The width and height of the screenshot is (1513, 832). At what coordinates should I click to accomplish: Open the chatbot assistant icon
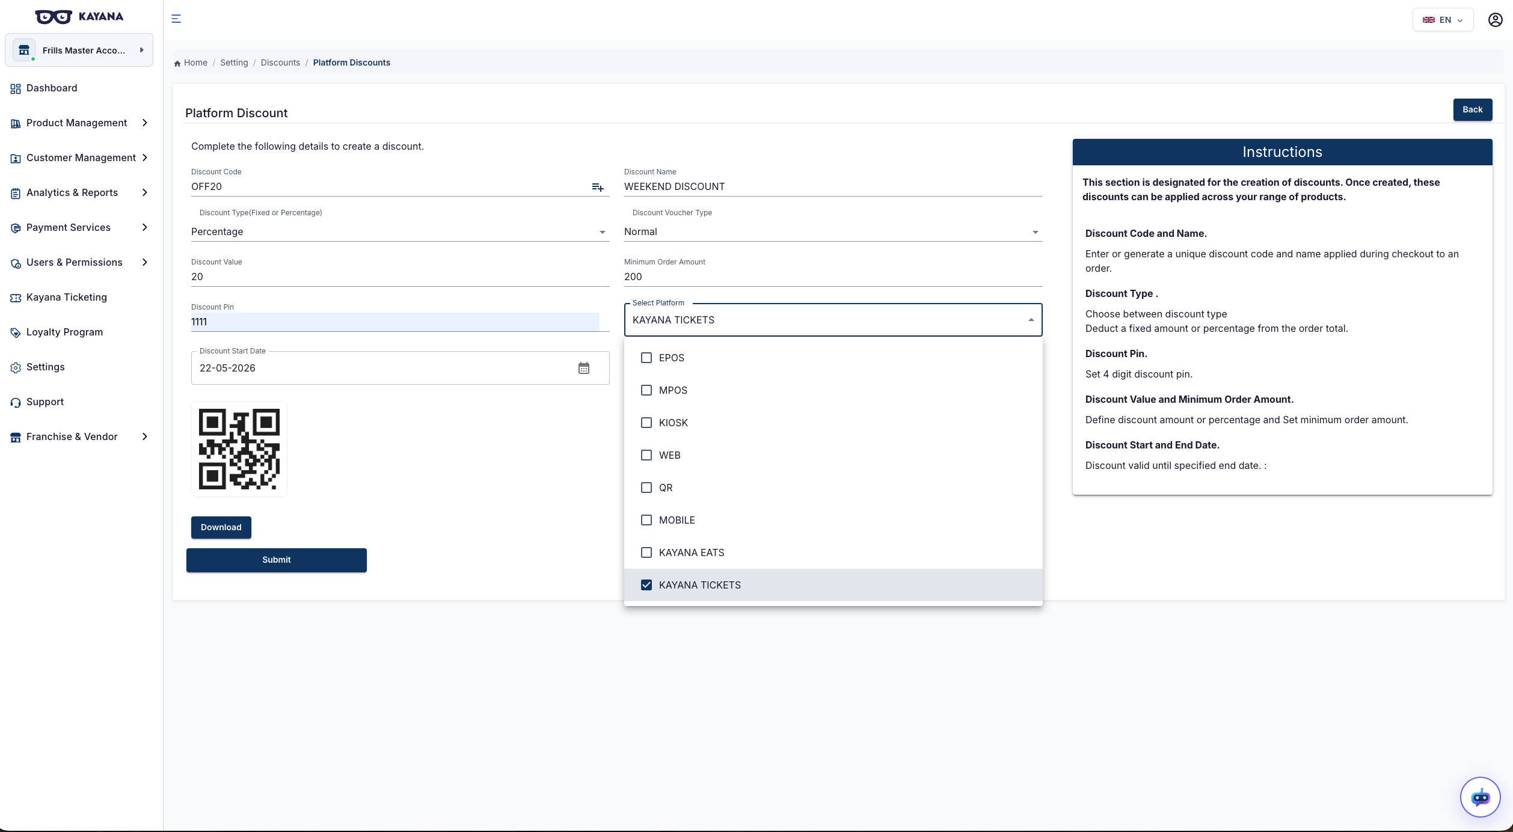coord(1480,797)
